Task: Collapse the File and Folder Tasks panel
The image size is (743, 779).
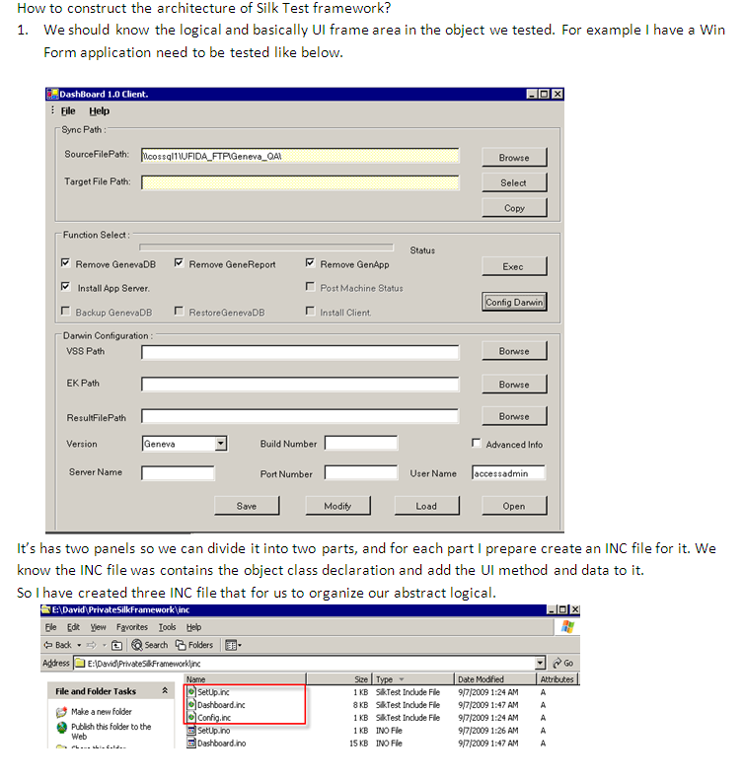Action: tap(165, 690)
